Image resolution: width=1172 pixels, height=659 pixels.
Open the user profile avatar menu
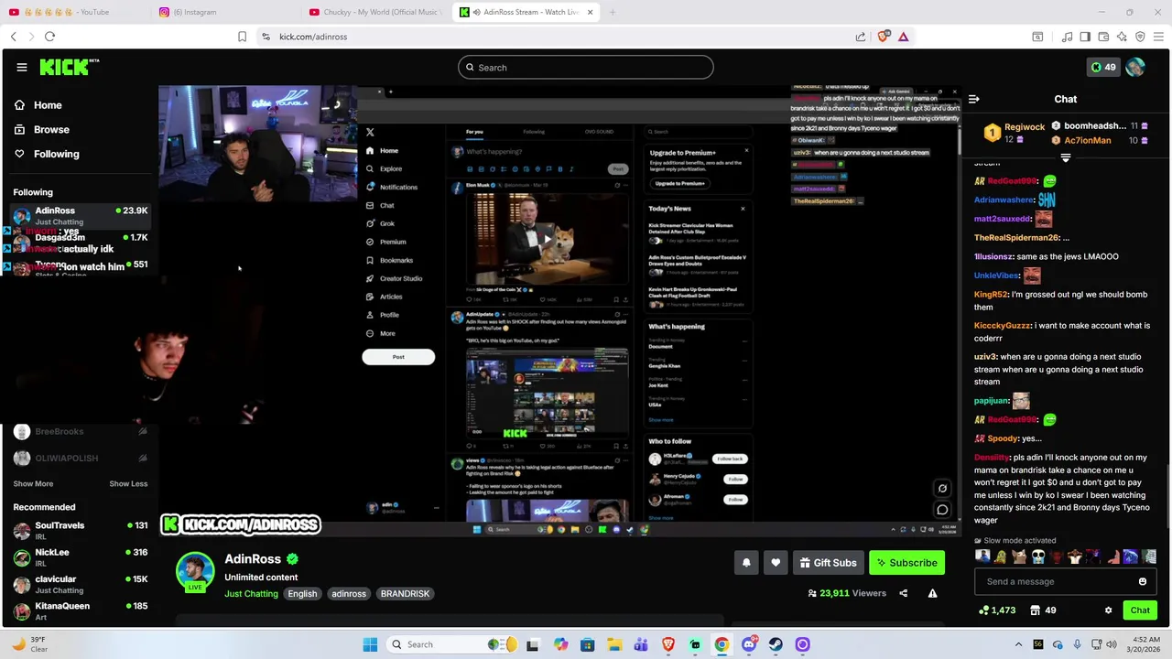pyautogui.click(x=1135, y=67)
